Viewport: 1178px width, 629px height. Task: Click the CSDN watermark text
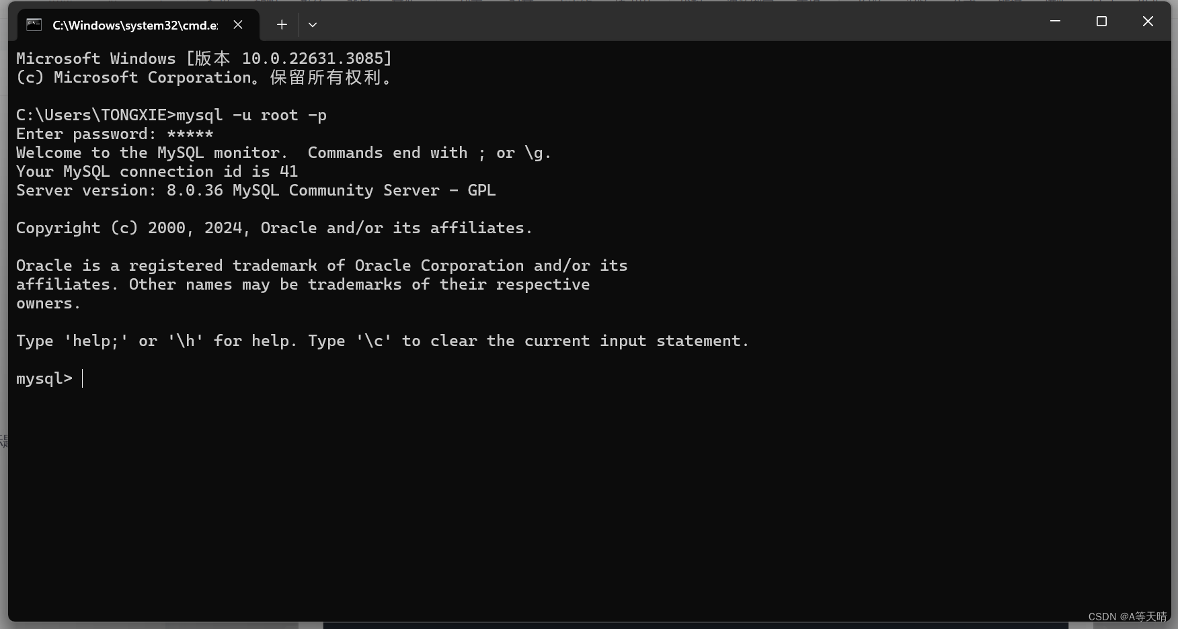[1128, 616]
